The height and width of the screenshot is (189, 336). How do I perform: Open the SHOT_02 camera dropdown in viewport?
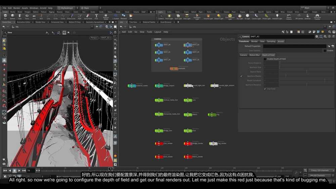(x=106, y=38)
